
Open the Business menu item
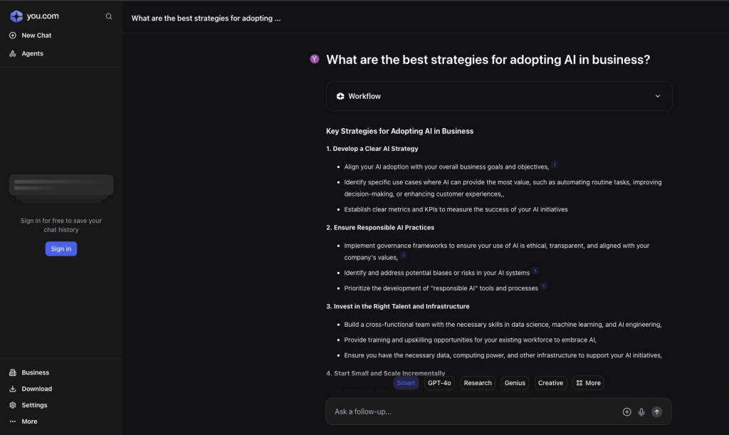[35, 372]
